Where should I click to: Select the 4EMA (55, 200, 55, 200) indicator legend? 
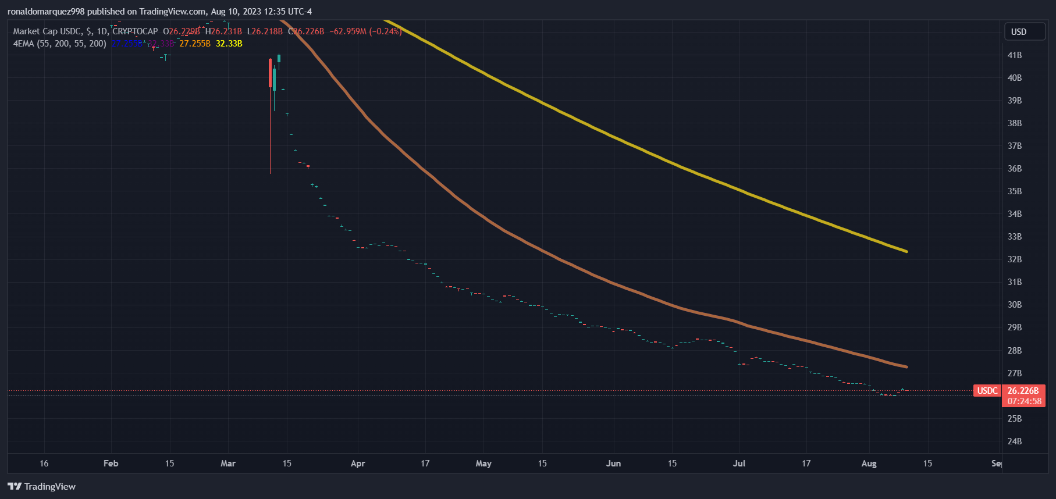coord(60,44)
